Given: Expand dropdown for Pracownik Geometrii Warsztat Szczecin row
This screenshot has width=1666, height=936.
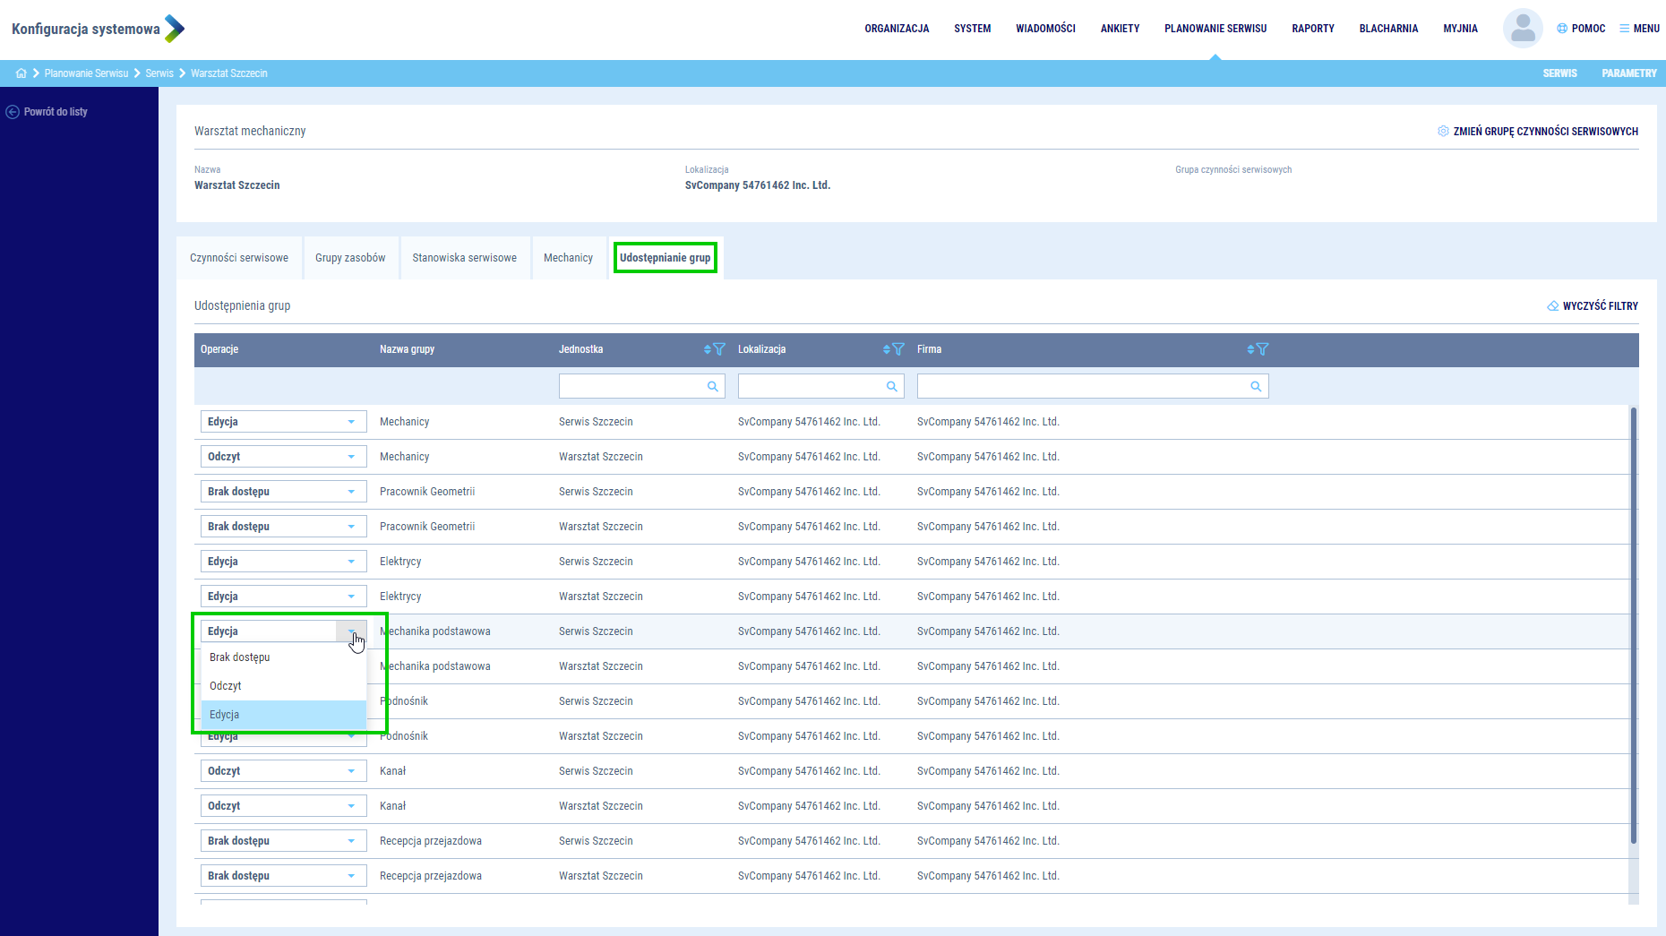Looking at the screenshot, I should [x=351, y=527].
